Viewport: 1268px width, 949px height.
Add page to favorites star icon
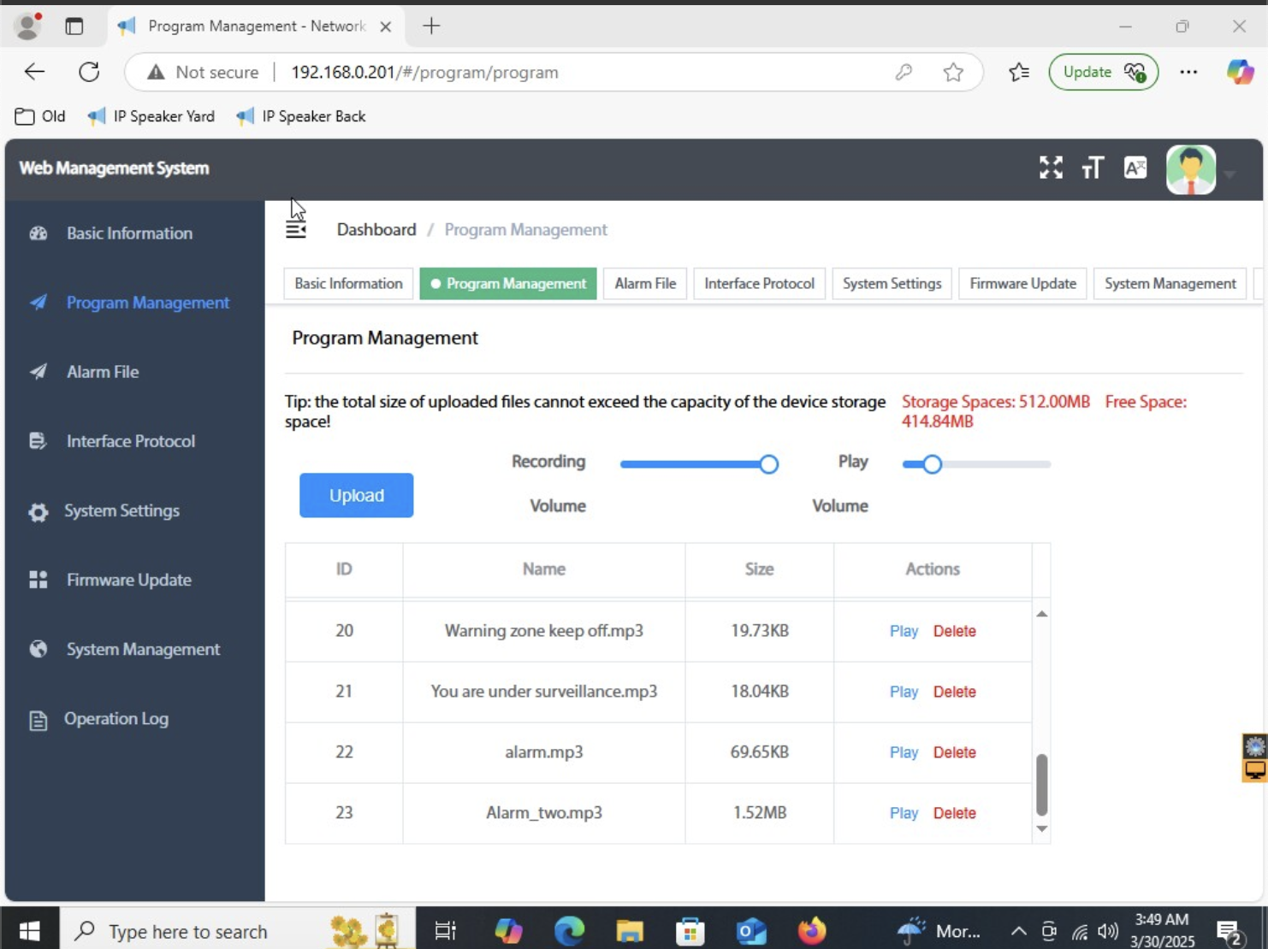tap(953, 73)
